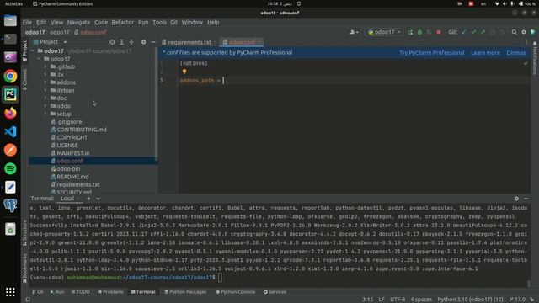
Task: Click the Rerun odoo17 button
Action: [x=410, y=32]
